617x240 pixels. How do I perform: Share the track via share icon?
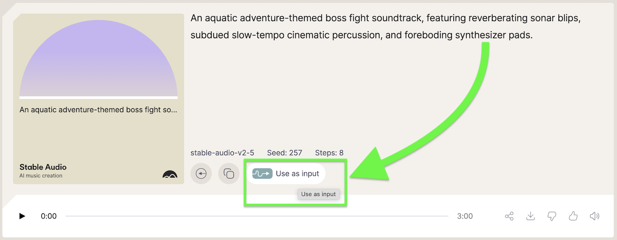pos(509,216)
